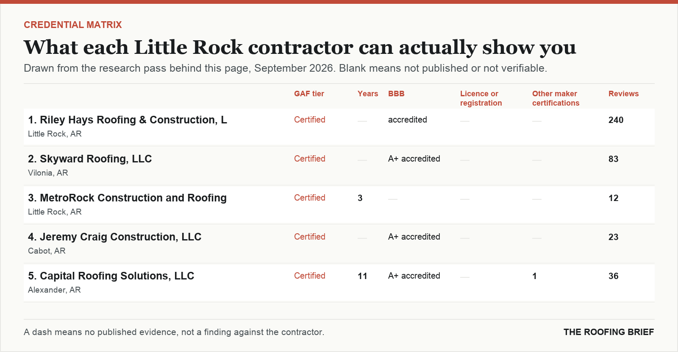Click 'Certified' in the Riley Hays row

tap(310, 120)
